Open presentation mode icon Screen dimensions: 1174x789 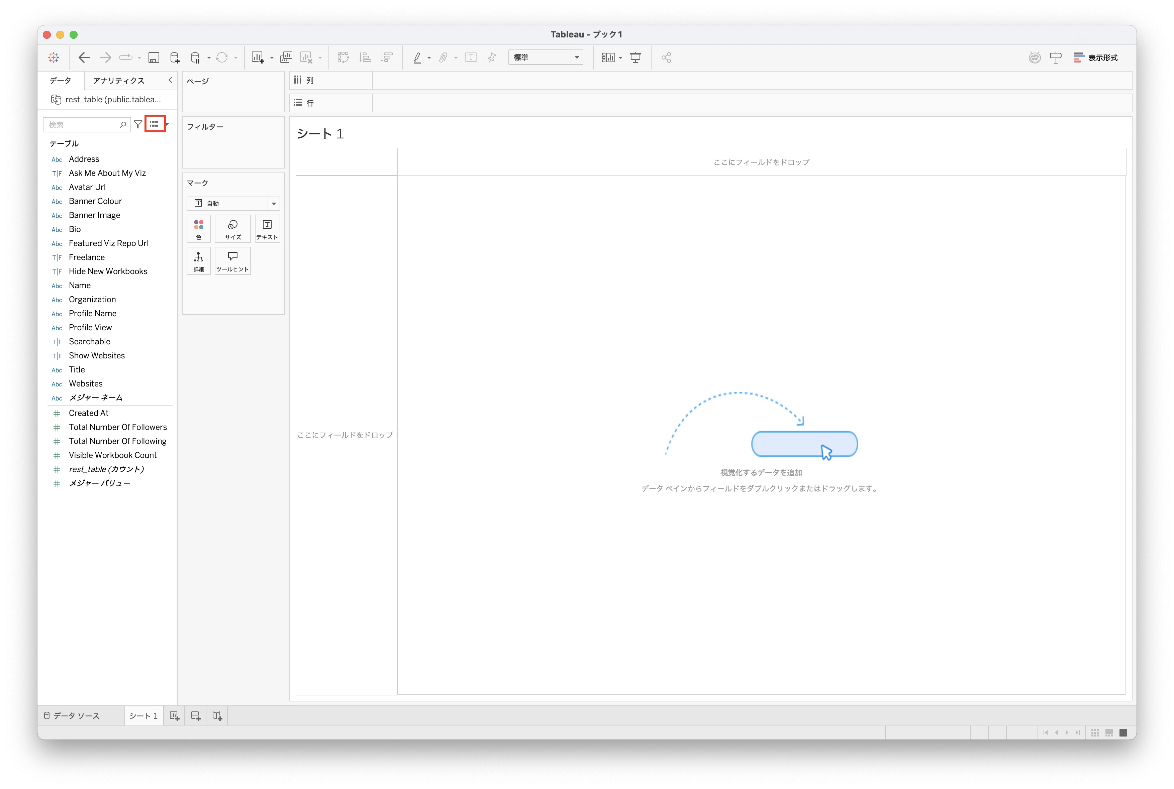coord(635,58)
